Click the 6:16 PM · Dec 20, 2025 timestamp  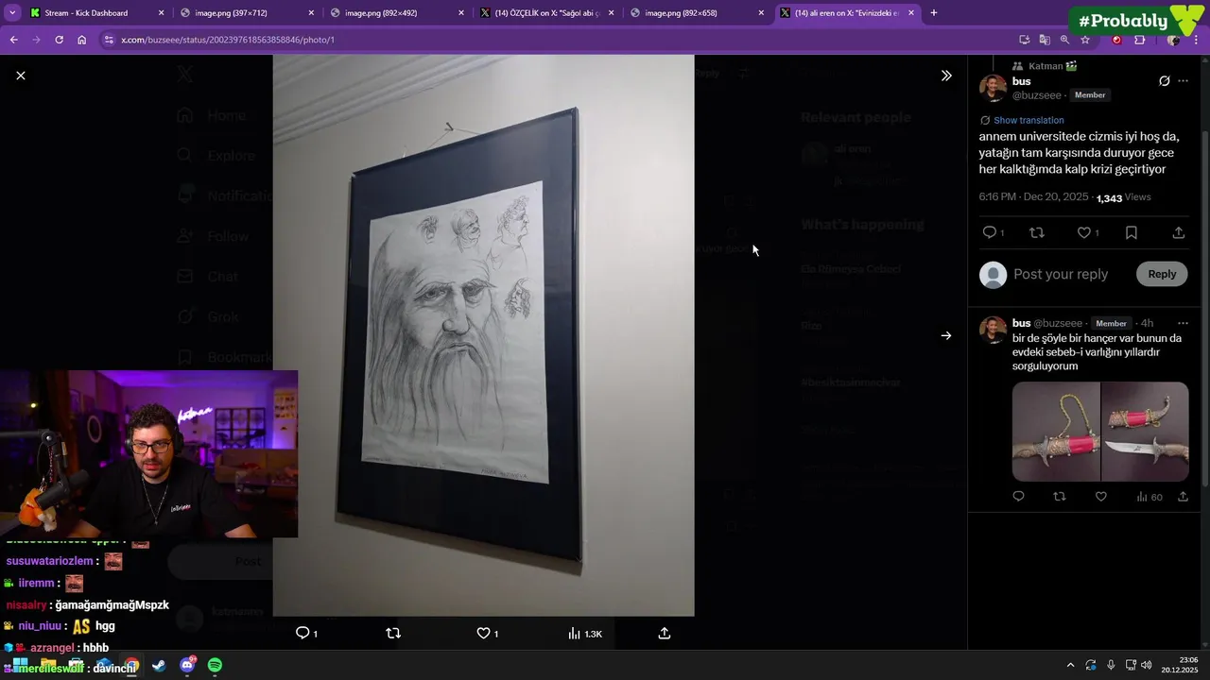click(1034, 197)
